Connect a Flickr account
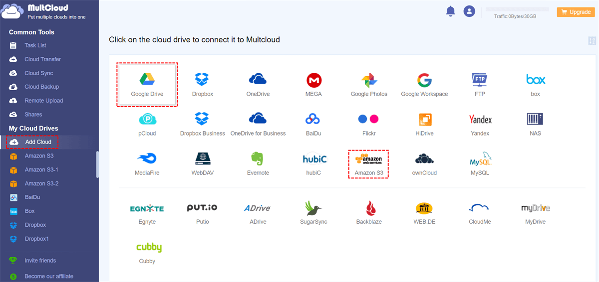This screenshot has height=282, width=599. 369,124
